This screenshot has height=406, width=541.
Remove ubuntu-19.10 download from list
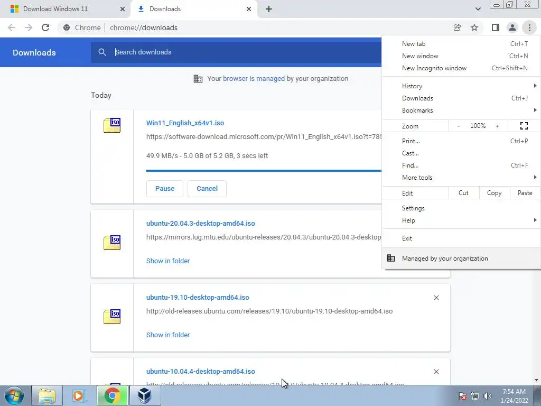(x=436, y=298)
